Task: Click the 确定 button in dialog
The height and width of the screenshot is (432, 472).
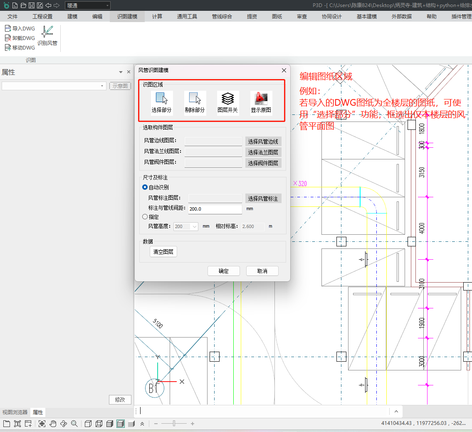Action: click(x=223, y=271)
